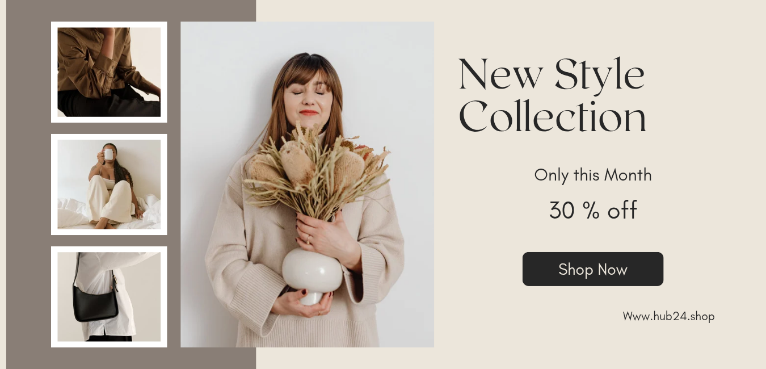Open the Www.hub24.shop link
The width and height of the screenshot is (766, 369).
[668, 316]
